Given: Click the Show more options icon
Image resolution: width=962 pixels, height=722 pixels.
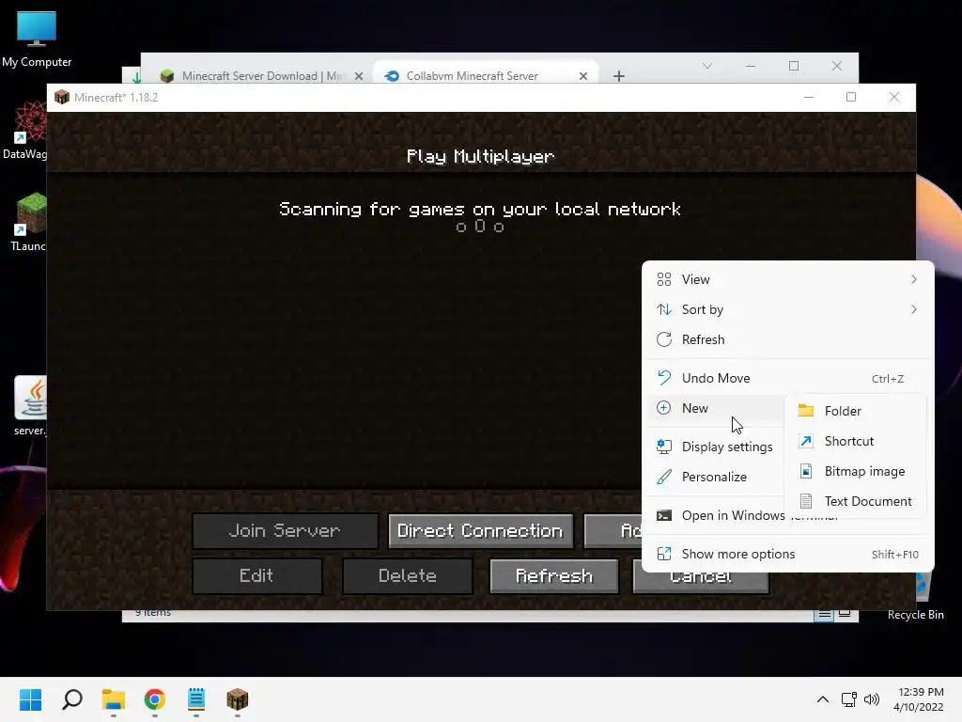Looking at the screenshot, I should (664, 554).
